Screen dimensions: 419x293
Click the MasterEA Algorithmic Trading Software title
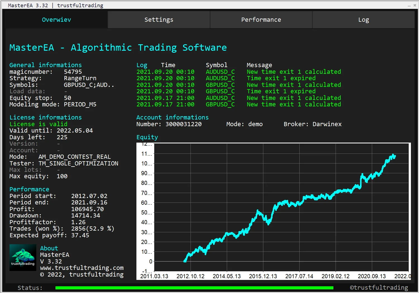[118, 48]
